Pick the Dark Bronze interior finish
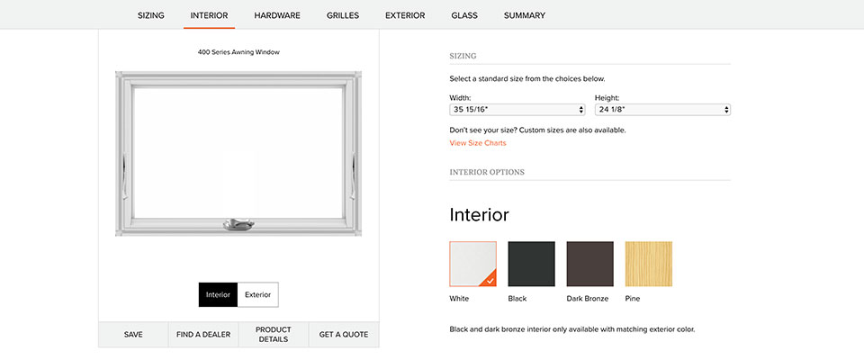Viewport: 864px width, 360px height. coord(589,264)
